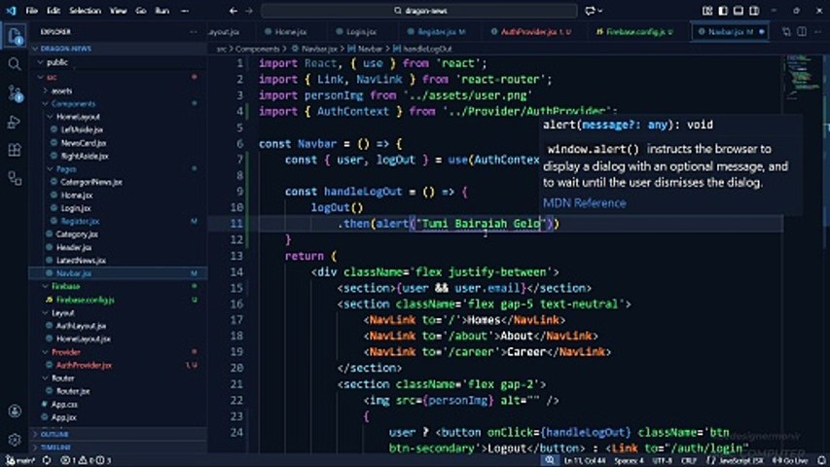830x467 pixels.
Task: Toggle the Secondary Side Bar layout button
Action: 754,11
